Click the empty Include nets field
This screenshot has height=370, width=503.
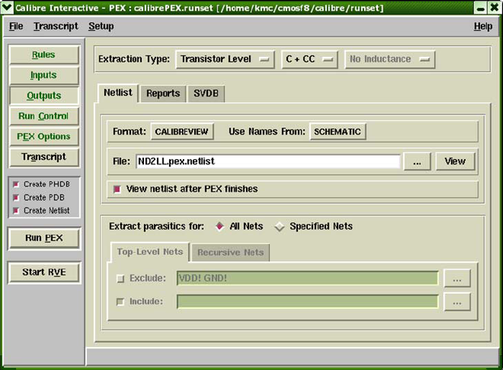click(308, 302)
